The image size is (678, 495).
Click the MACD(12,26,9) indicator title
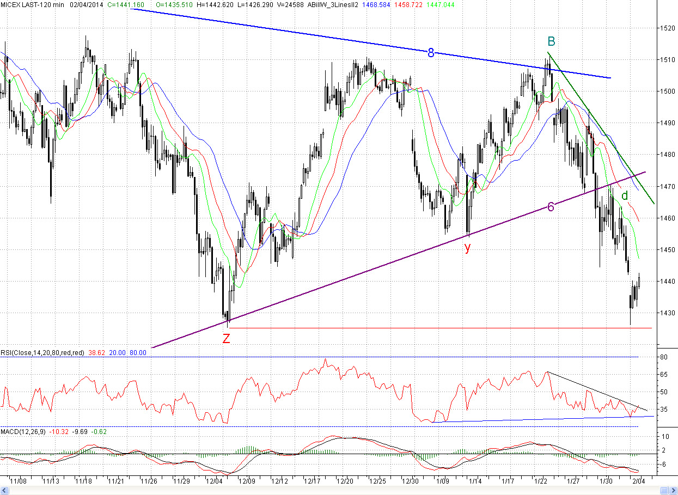(23, 432)
